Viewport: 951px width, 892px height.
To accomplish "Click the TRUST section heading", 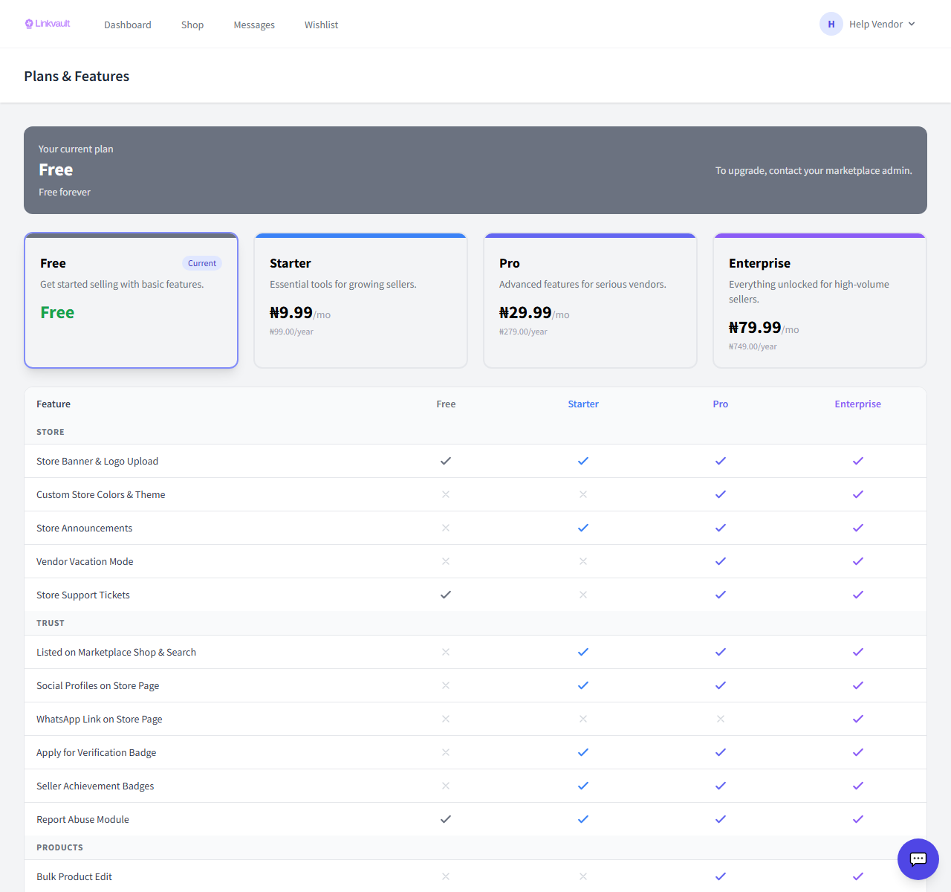I will 51,623.
